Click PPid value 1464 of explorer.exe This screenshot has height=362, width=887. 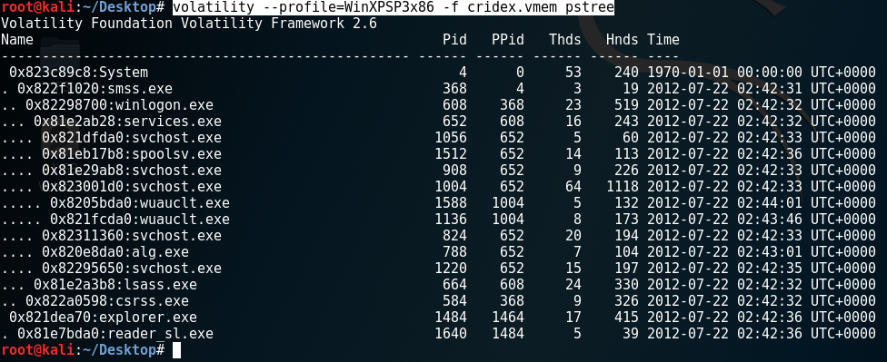click(508, 318)
